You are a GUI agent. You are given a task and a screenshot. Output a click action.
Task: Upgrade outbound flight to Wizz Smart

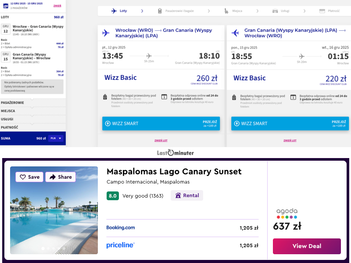(x=161, y=123)
